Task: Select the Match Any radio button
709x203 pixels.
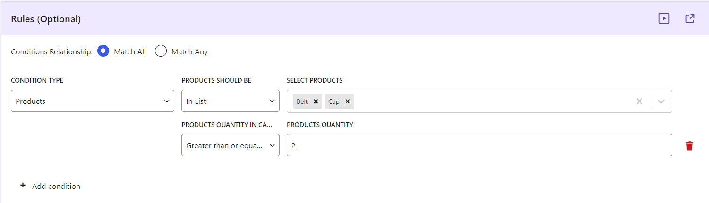Action: point(161,51)
